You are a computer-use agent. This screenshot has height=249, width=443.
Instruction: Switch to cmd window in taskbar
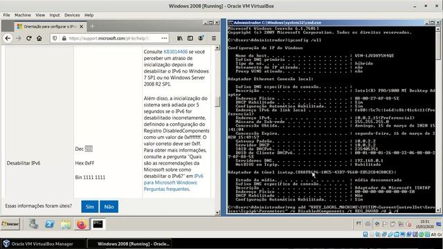pyautogui.click(x=98, y=224)
